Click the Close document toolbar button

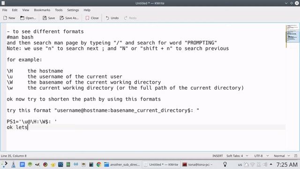point(92,18)
